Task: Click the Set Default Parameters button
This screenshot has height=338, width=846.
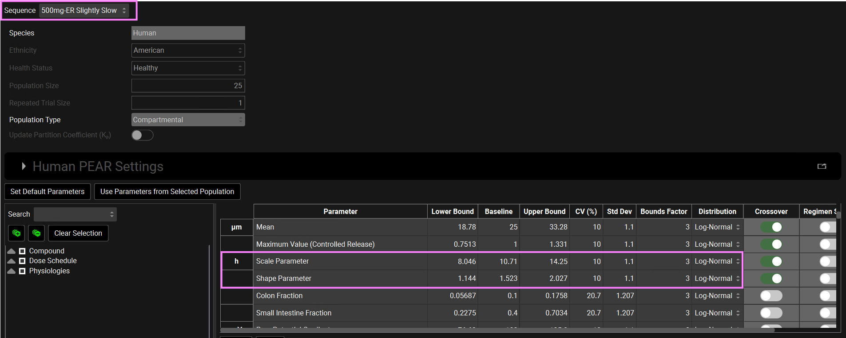Action: coord(48,191)
